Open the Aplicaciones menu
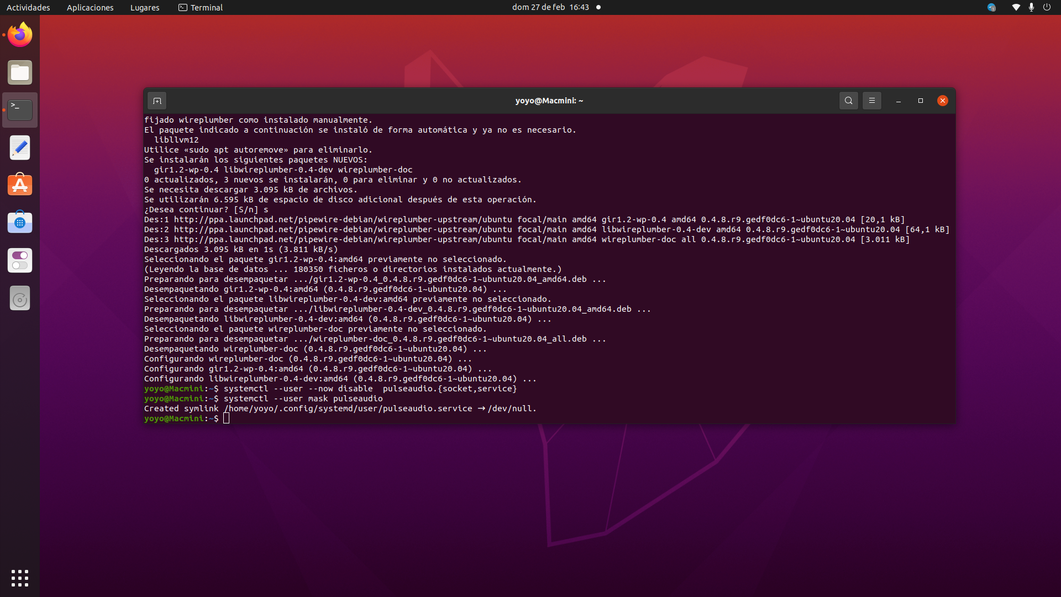Screen dimensions: 1061x597 tap(90, 7)
